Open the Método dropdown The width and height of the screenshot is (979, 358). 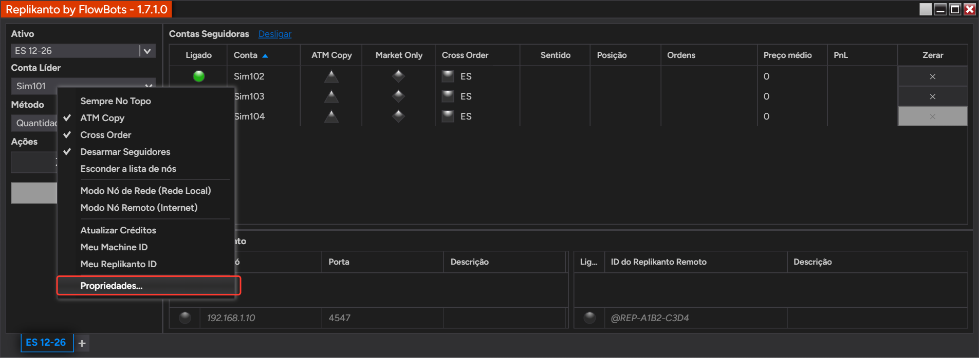[34, 123]
